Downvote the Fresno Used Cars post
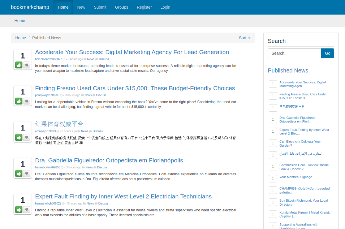The width and height of the screenshot is (345, 229). (x=26, y=101)
